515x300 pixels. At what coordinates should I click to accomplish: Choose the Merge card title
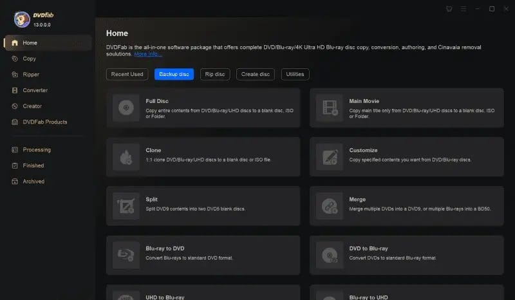point(357,199)
